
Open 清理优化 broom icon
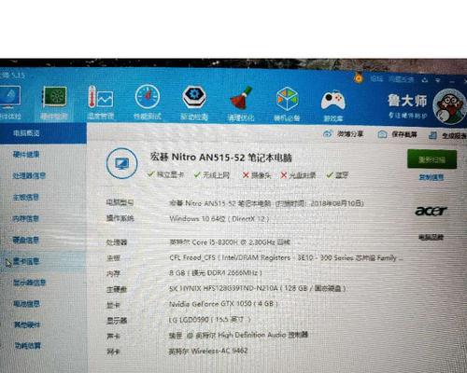241,98
